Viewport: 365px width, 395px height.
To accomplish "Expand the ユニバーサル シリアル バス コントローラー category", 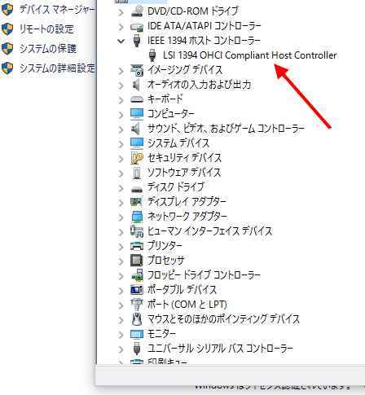I will pos(121,349).
